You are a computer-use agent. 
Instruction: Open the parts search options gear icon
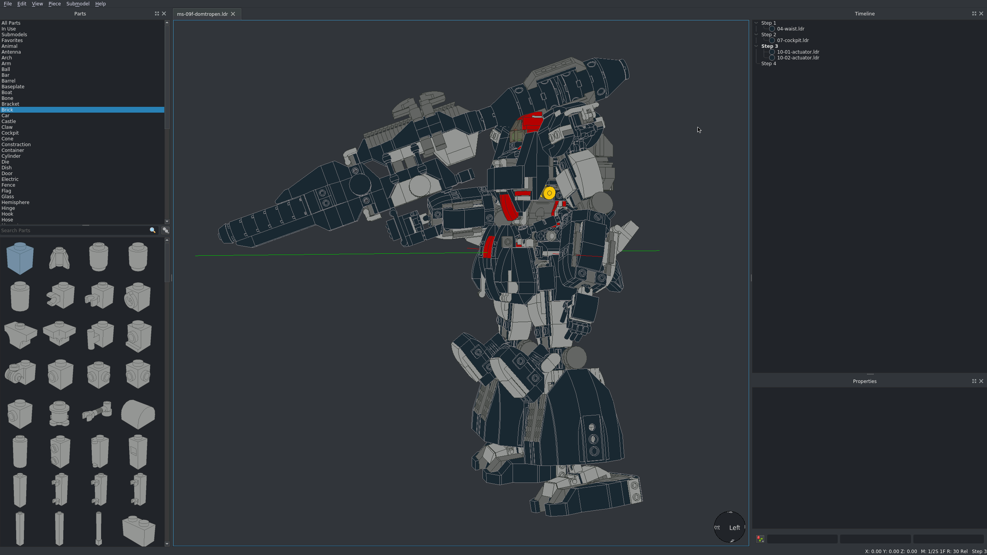click(165, 230)
